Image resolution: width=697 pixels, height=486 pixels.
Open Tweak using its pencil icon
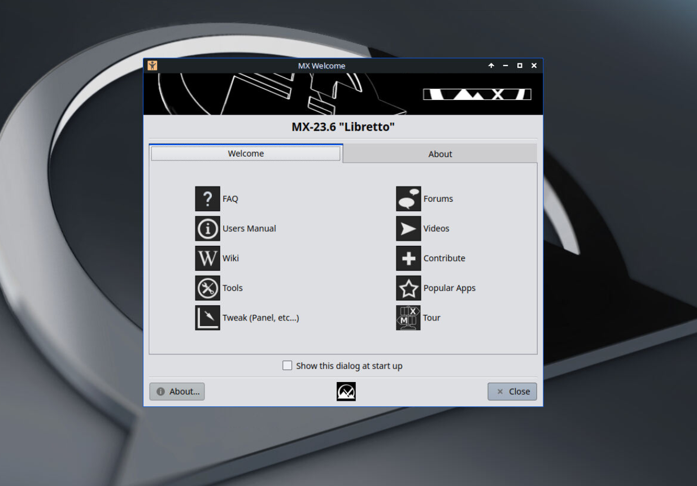click(207, 318)
